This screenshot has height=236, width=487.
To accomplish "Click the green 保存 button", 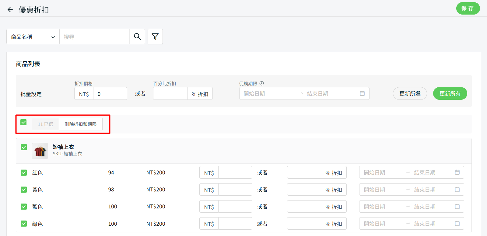I will pos(468,8).
